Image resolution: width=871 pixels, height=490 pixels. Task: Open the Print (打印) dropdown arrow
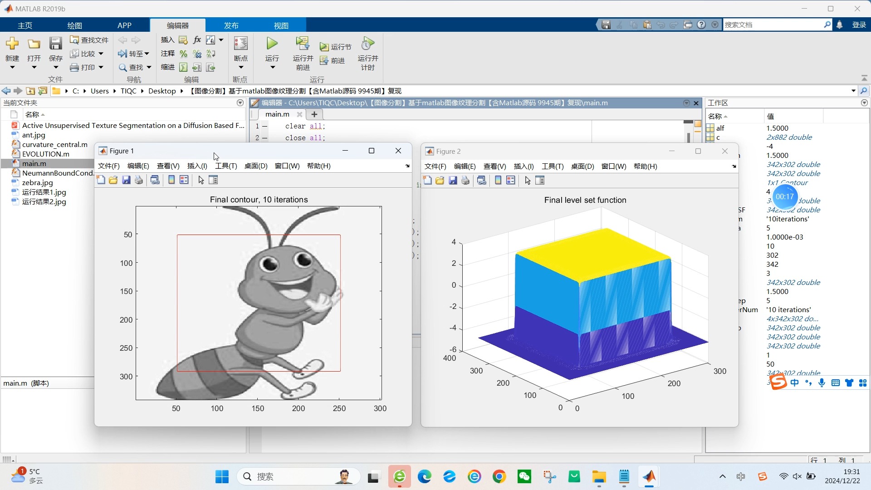[101, 67]
